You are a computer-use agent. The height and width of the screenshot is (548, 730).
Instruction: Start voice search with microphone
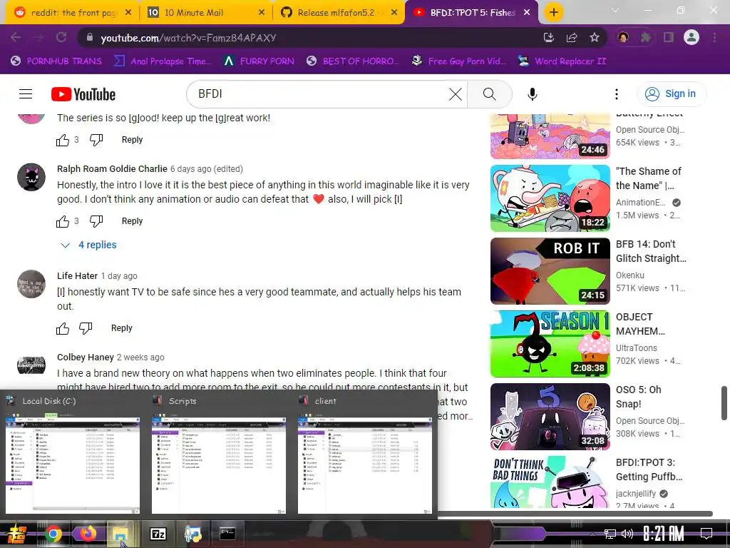coord(532,94)
